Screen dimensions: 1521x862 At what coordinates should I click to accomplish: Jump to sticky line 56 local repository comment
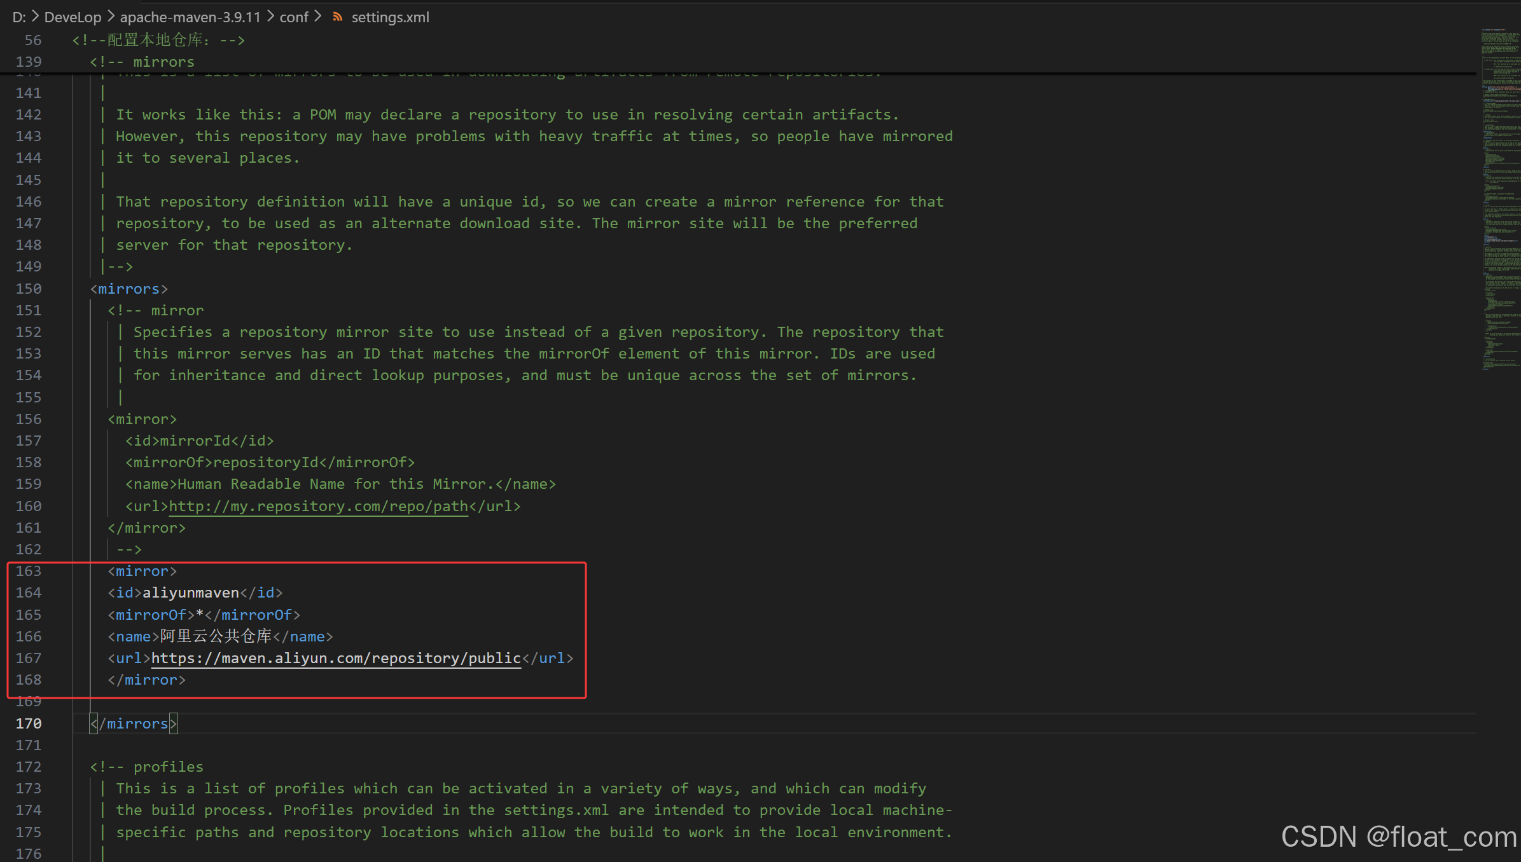[x=159, y=40]
